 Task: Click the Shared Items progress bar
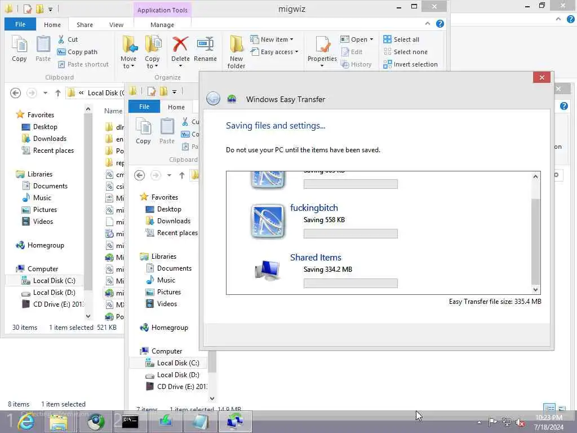[350, 283]
